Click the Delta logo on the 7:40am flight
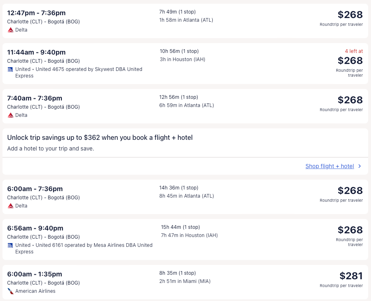371x301 pixels. 11,115
